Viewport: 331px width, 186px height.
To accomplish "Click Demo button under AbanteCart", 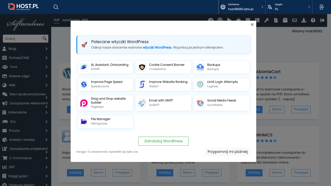I will pos(277,109).
